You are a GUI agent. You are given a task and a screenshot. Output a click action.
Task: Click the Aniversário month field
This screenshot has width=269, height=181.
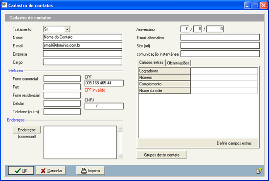[198, 29]
